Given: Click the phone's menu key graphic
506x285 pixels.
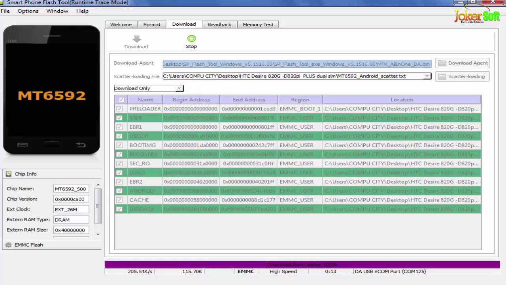Looking at the screenshot, I should point(23,145).
